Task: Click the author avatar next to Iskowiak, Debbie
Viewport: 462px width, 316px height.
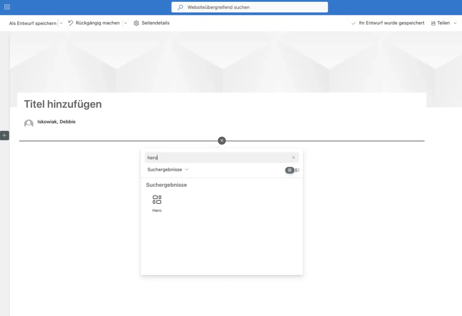Action: (29, 124)
